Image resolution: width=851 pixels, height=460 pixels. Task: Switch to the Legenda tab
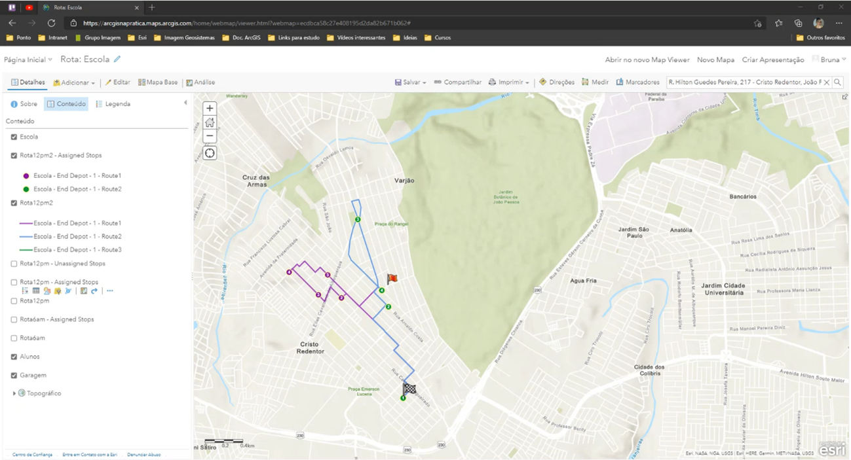[113, 104]
